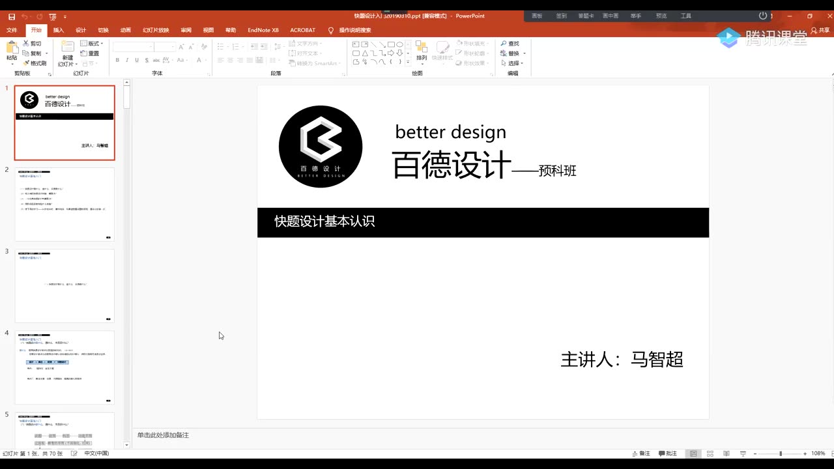Switch to Normal view icon in status bar
This screenshot has height=469, width=834.
pyautogui.click(x=693, y=453)
